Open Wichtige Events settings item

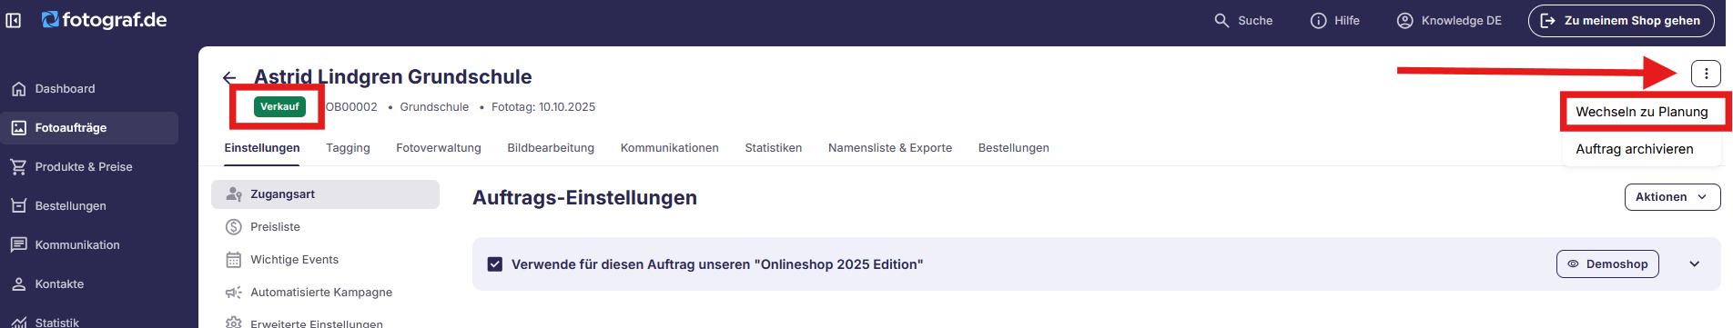coord(325,260)
